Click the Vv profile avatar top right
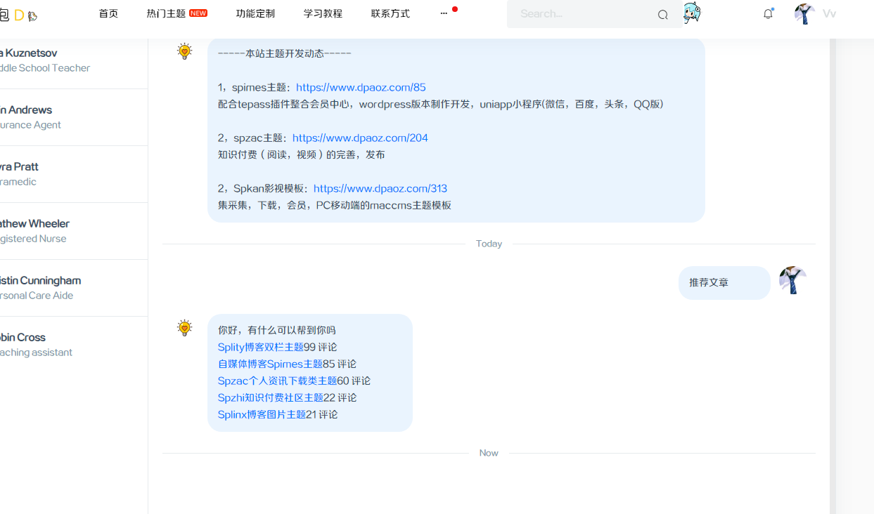The width and height of the screenshot is (874, 514). 804,13
